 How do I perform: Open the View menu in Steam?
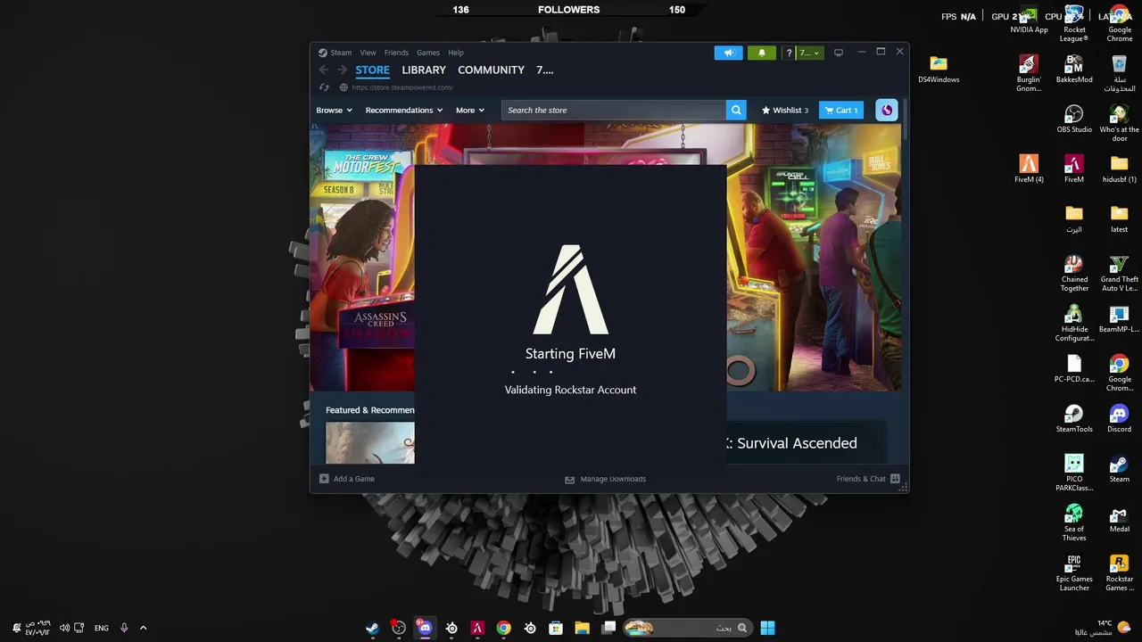[x=368, y=53]
